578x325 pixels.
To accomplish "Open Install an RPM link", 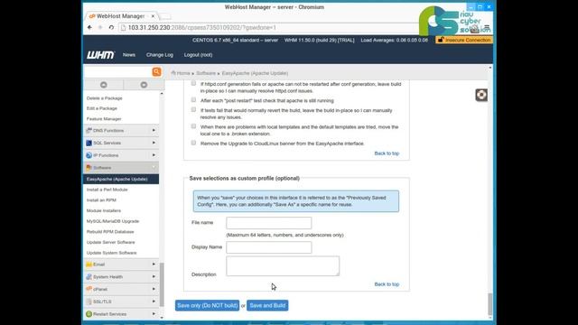I will coord(101,200).
